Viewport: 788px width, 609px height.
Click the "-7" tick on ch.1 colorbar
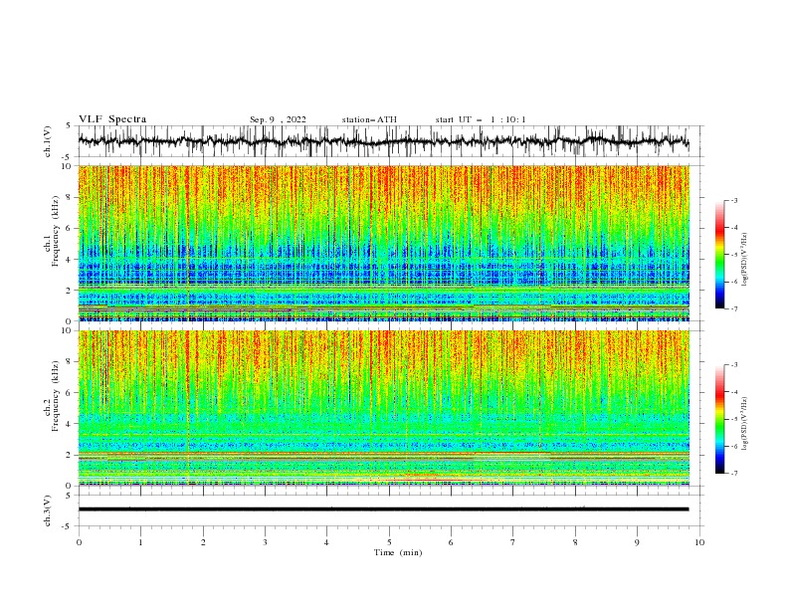click(x=734, y=308)
